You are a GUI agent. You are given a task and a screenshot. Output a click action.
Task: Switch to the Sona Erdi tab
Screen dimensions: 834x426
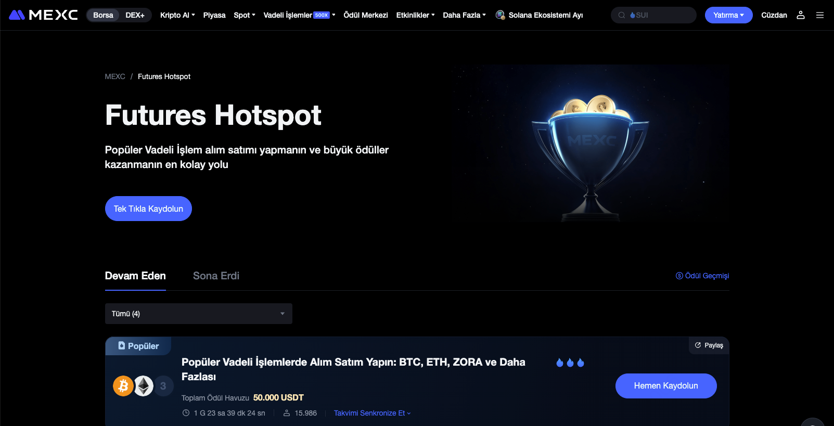tap(216, 276)
